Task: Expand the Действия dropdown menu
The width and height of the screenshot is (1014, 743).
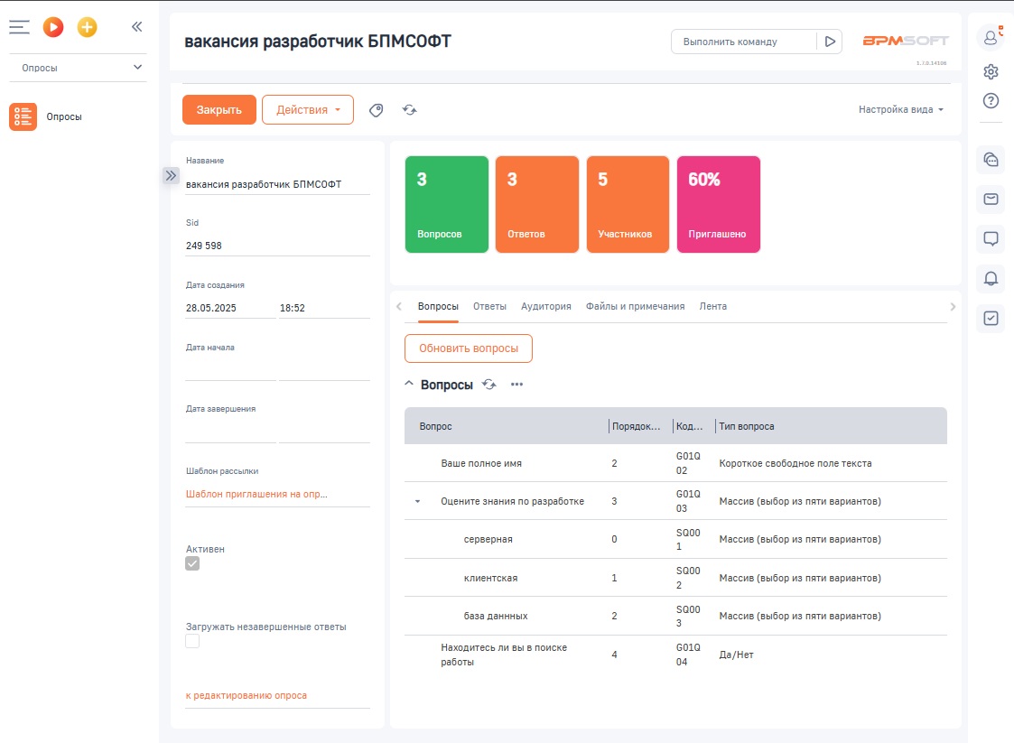Action: (x=308, y=110)
